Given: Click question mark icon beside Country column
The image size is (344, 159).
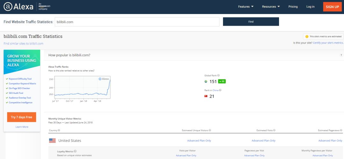Looking at the screenshot, I should tap(59, 130).
